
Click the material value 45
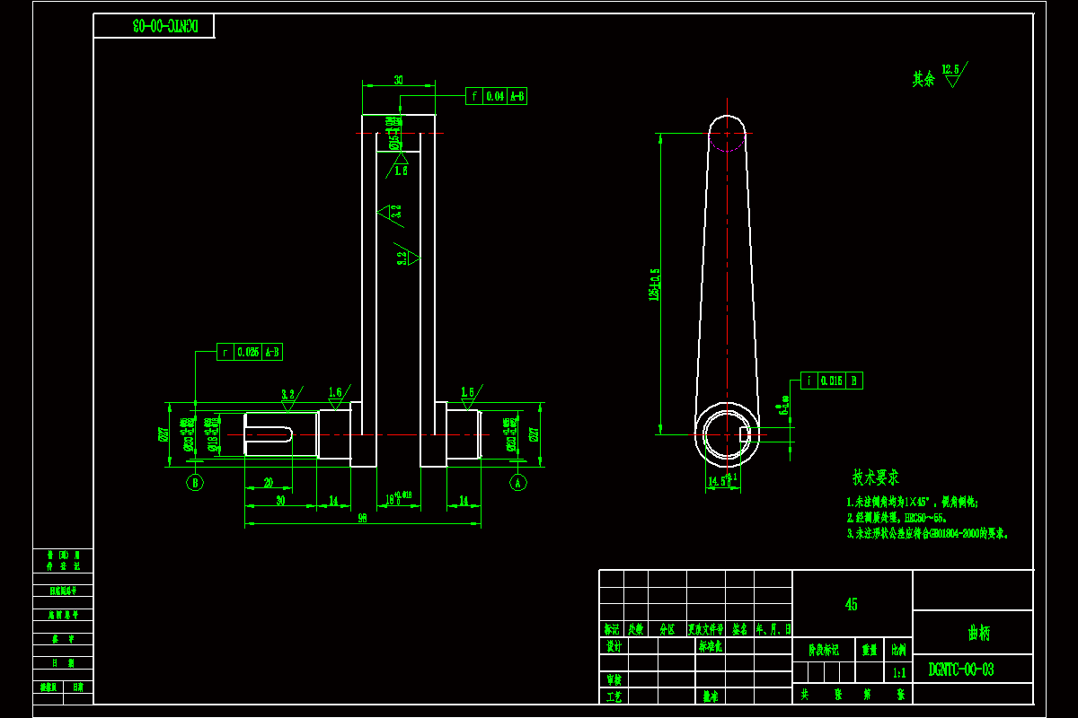(x=851, y=604)
